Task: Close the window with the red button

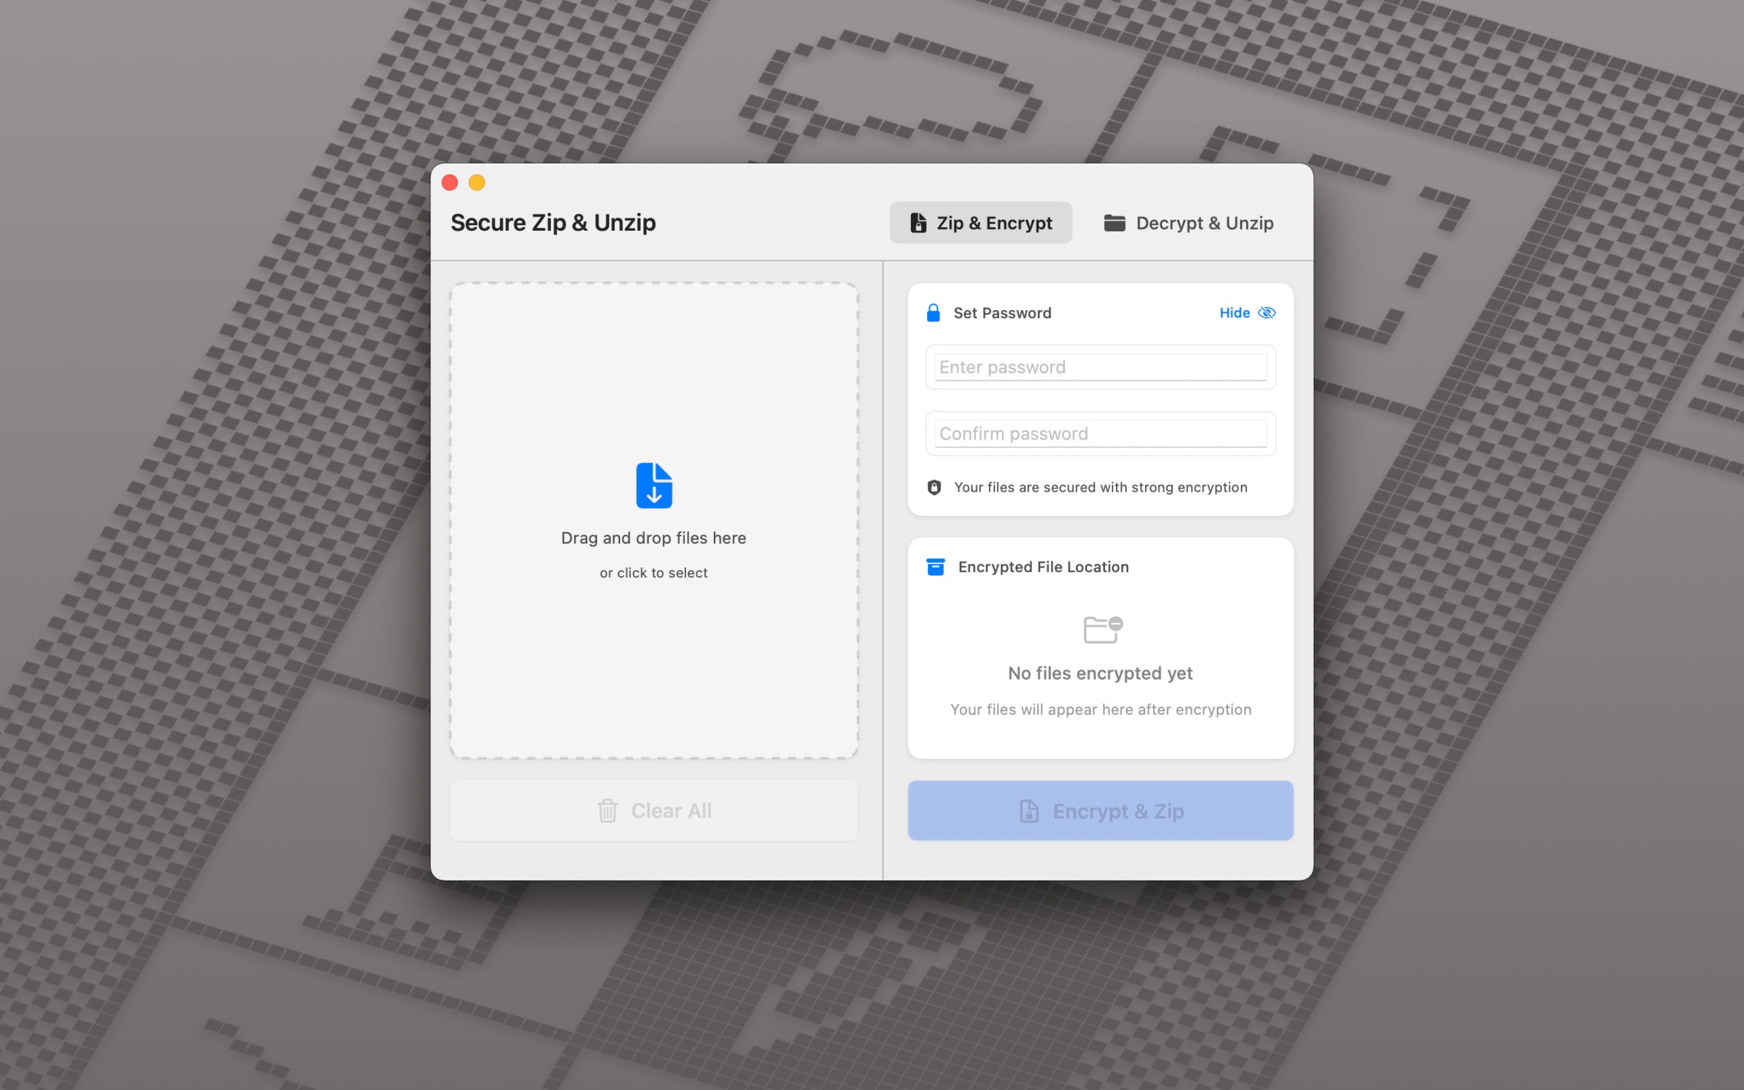Action: point(450,182)
